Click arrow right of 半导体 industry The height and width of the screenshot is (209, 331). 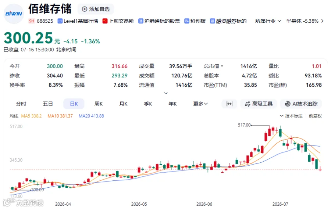coord(322,21)
